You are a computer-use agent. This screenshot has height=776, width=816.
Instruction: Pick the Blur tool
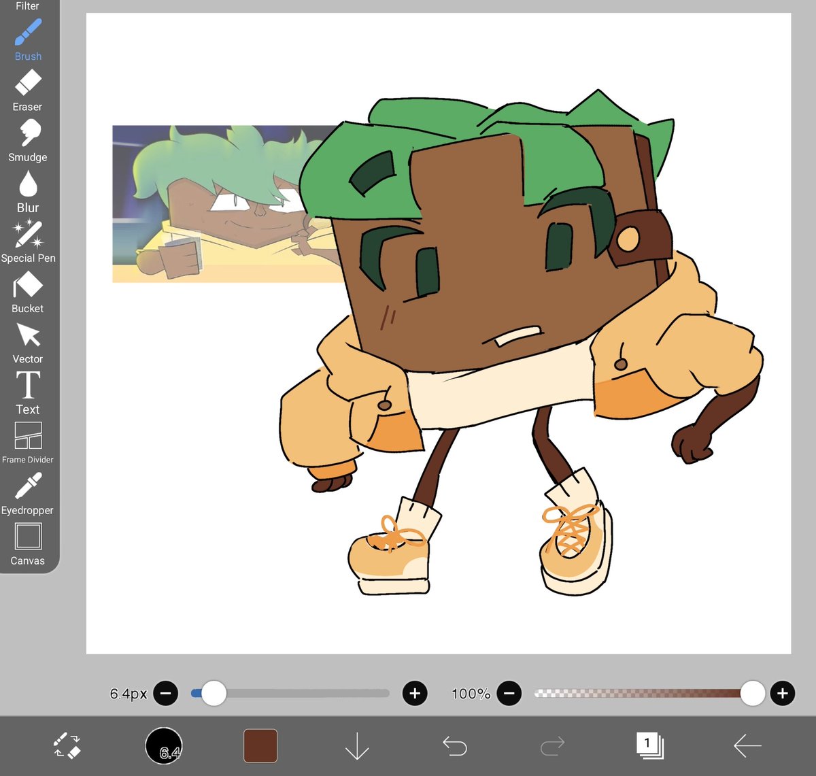28,191
